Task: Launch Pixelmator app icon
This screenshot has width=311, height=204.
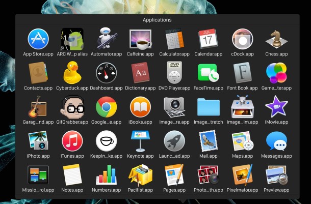Action: coord(242,174)
